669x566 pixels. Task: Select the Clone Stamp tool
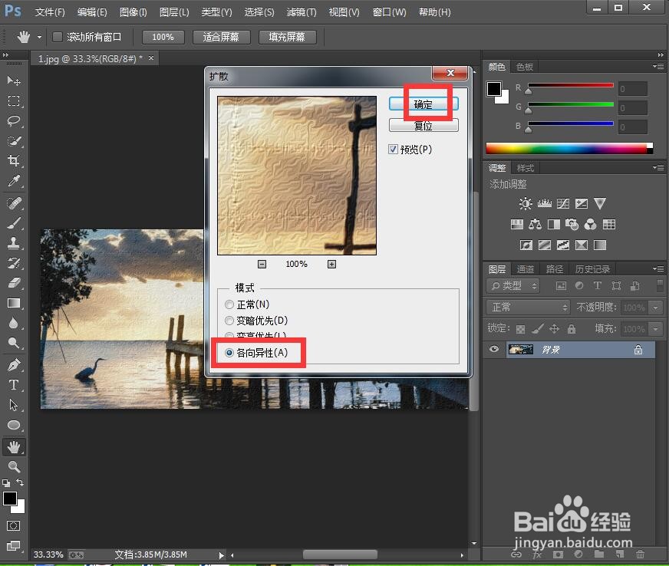click(14, 242)
